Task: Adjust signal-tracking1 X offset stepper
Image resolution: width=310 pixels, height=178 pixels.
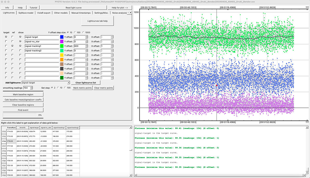Action: tap(112, 46)
